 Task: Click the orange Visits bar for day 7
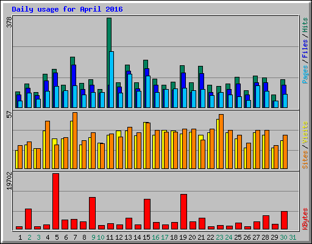point(75,140)
